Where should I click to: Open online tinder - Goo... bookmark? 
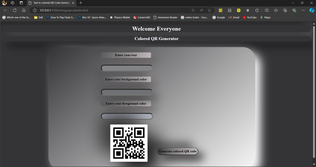point(194,18)
